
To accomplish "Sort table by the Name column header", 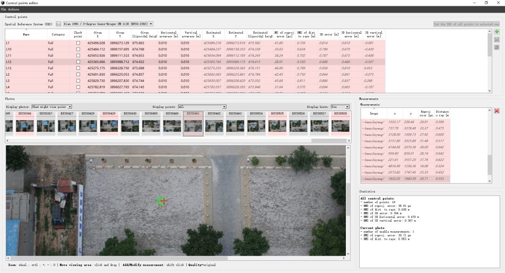I will [25, 34].
